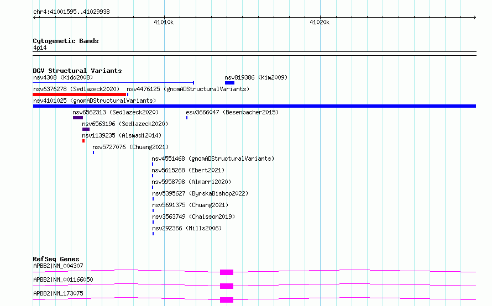This screenshot has width=492, height=306.
Task: Open APBB2|NM_173075 gene label
Action: tap(58, 293)
